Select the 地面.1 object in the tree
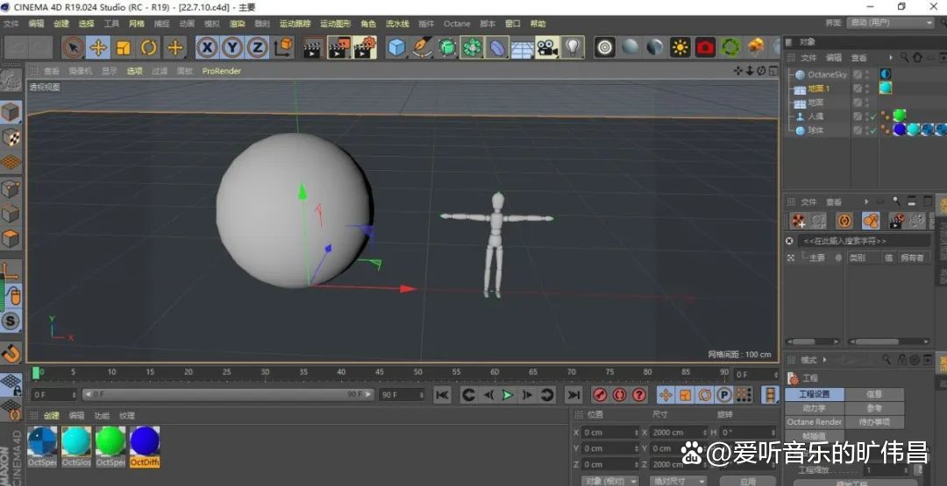 819,88
